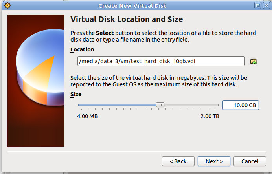Click the Create New Virtual Disk title bar
The width and height of the screenshot is (272, 174).
tap(132, 6)
